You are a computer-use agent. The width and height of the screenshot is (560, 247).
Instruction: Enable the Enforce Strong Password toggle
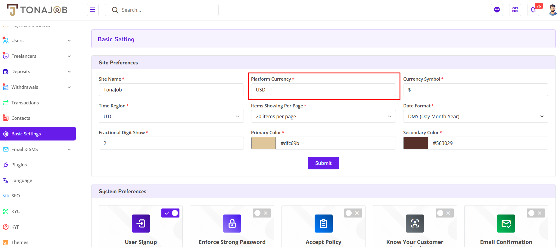[x=262, y=213]
